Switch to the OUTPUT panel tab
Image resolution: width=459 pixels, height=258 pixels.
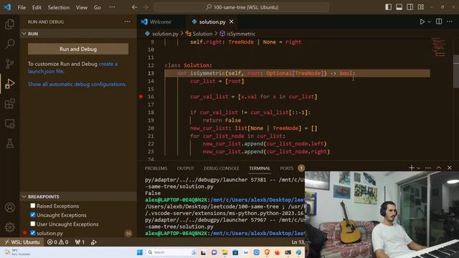(x=185, y=168)
